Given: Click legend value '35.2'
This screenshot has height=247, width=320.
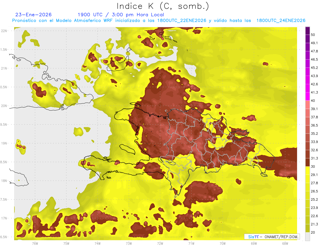Looking at the screenshot, I should click(314, 133).
